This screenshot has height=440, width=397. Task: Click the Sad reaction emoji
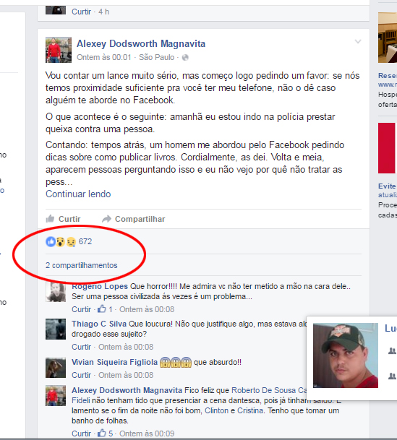click(x=71, y=241)
